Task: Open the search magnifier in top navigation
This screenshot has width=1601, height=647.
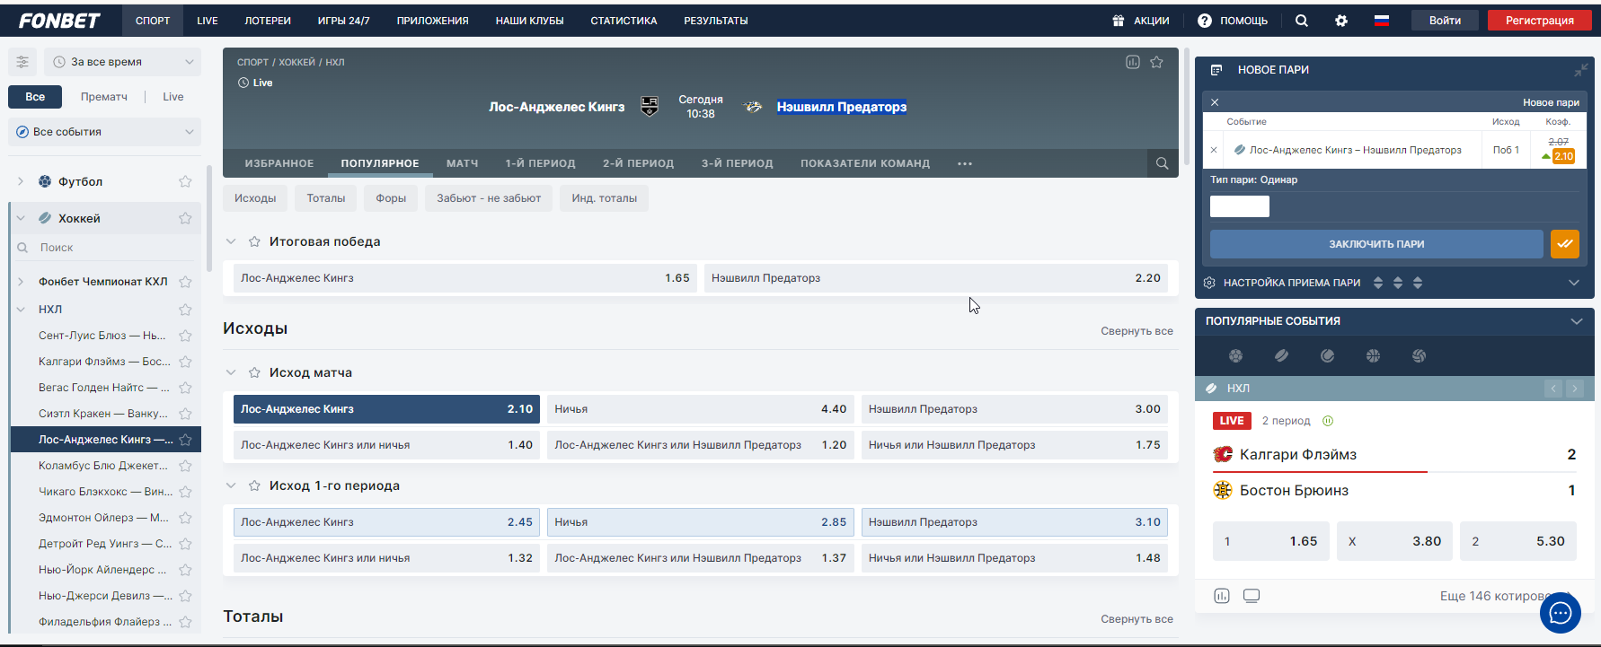Action: point(1301,21)
